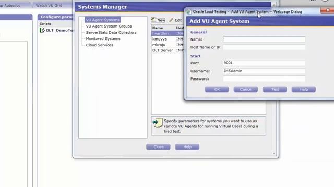The image size is (334, 187).
Task: Click the OLT_DemoTest script icon
Action: point(42,30)
